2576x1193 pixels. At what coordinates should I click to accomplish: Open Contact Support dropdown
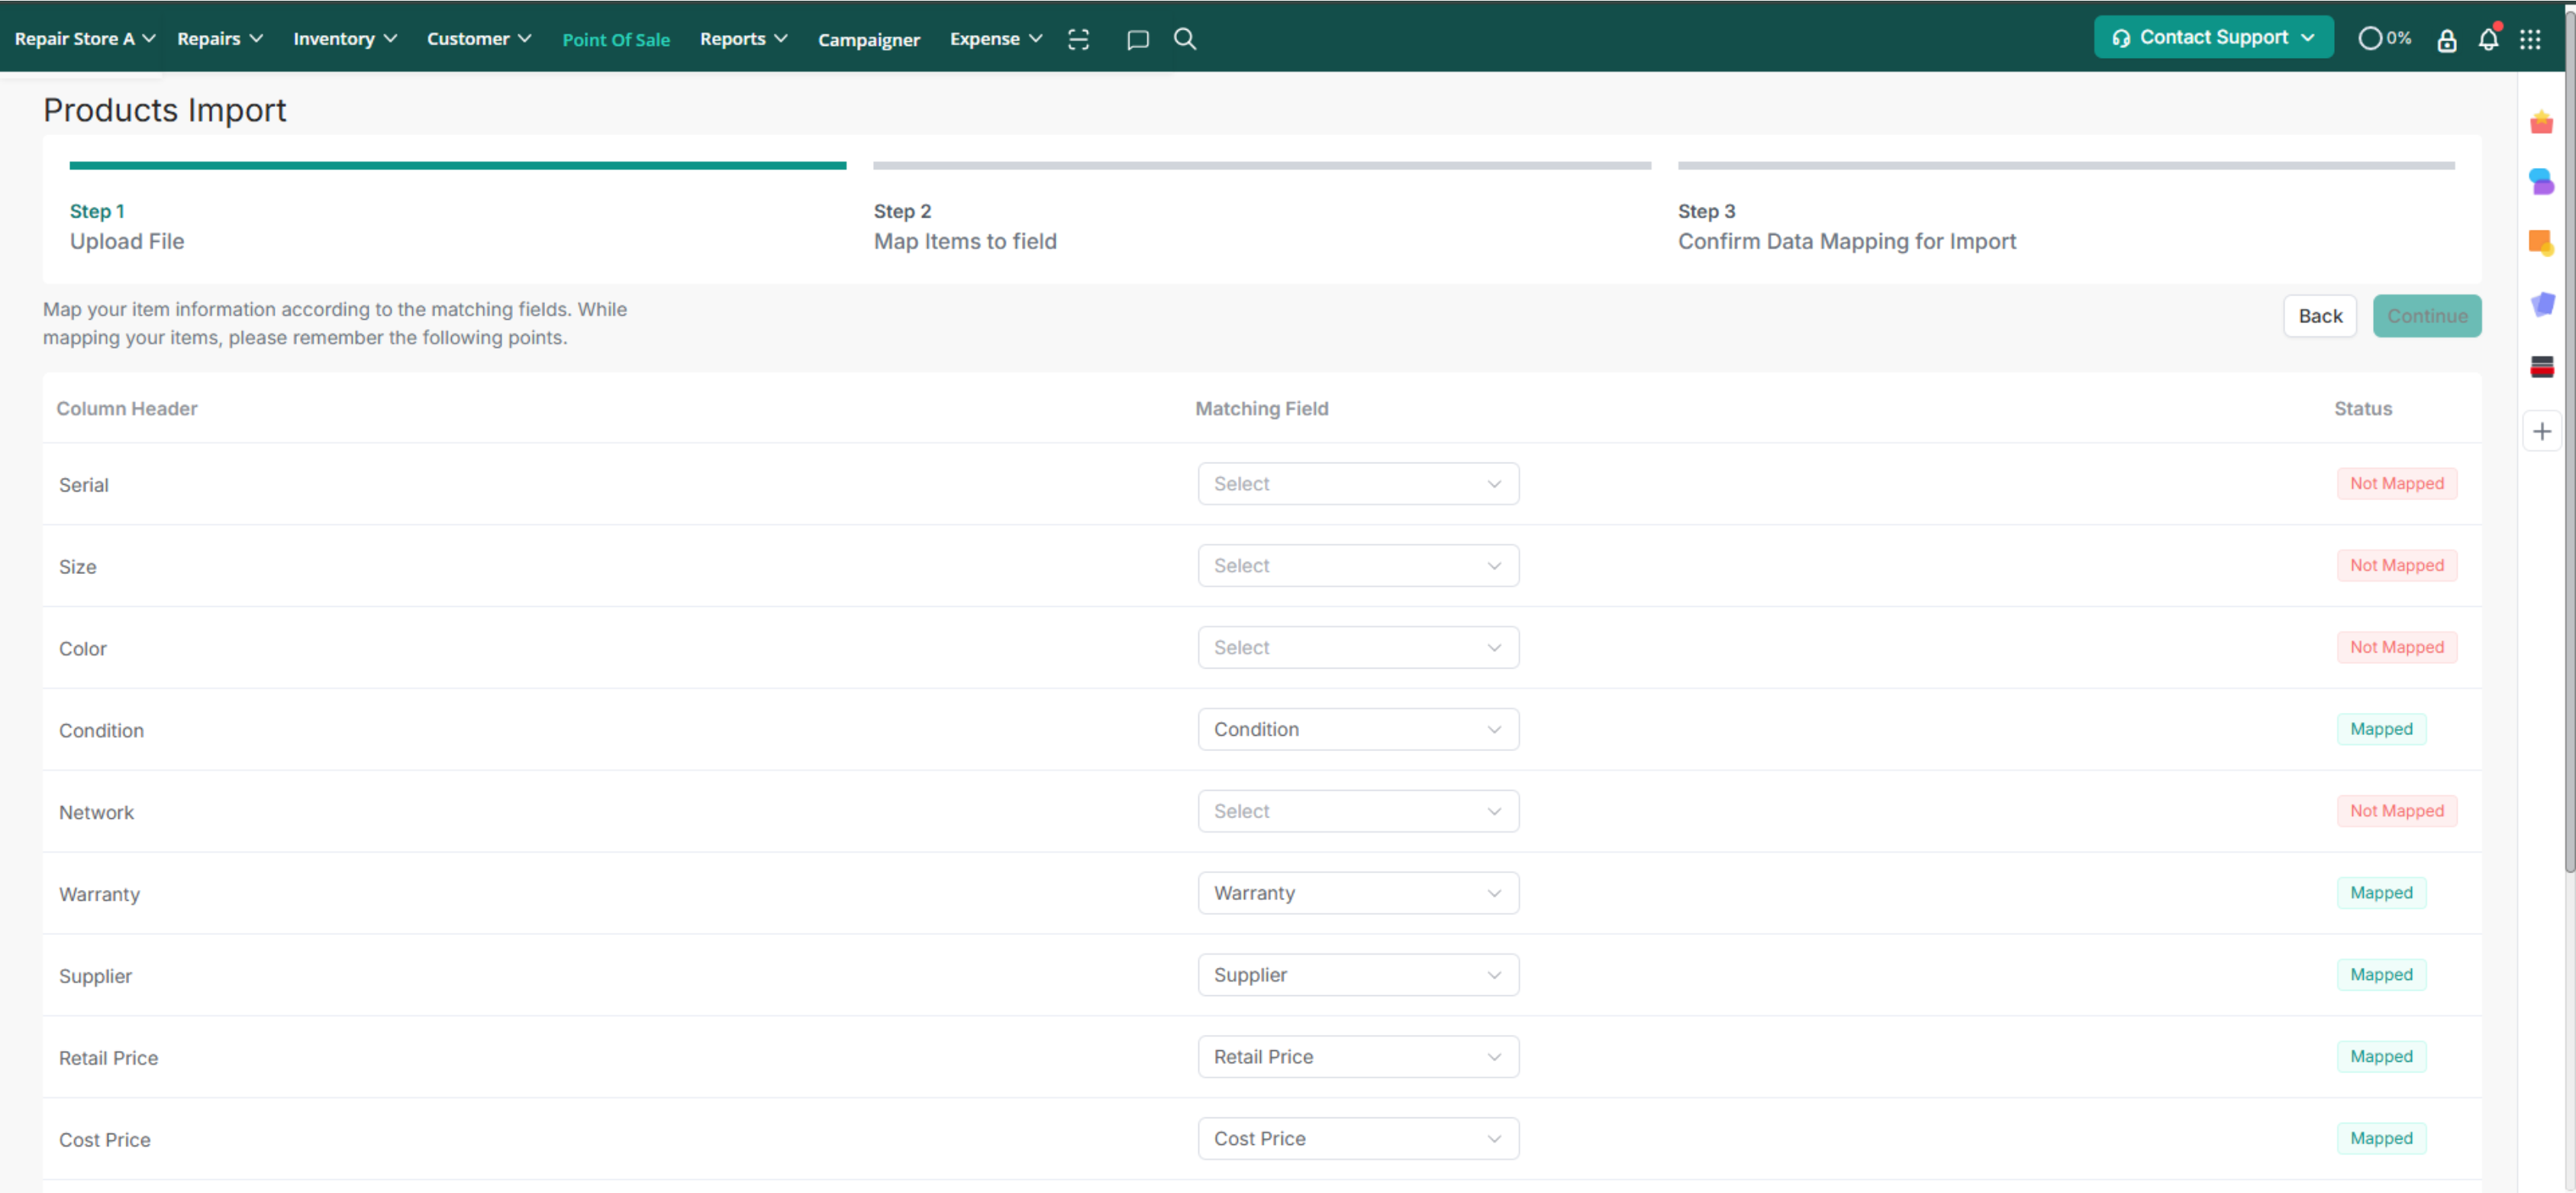coord(2213,38)
